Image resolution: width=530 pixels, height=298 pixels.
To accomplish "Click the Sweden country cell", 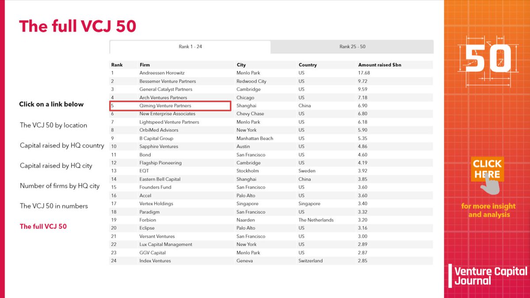I will 307,171.
